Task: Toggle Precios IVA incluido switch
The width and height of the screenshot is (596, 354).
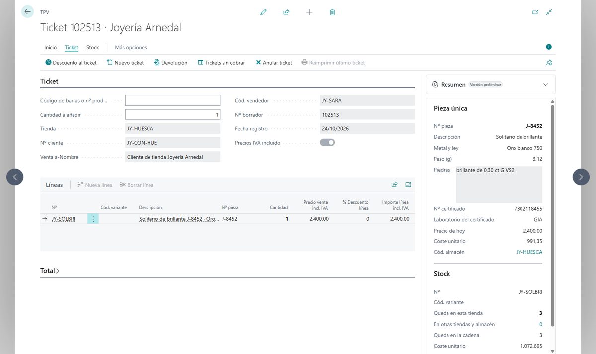Action: [327, 143]
